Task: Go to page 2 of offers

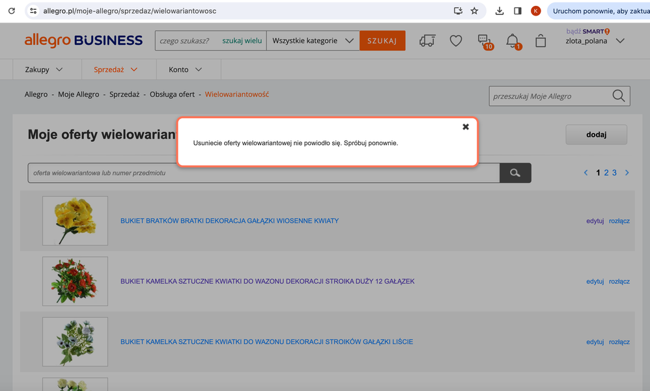Action: [x=606, y=172]
